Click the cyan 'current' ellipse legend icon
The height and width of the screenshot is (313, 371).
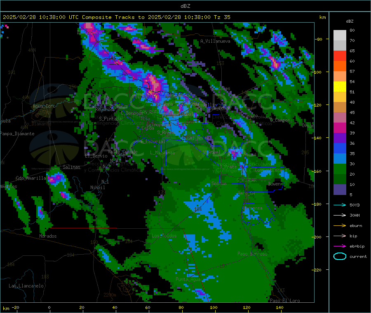tap(340, 256)
